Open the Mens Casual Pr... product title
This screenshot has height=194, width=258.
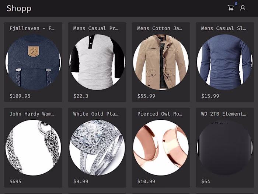coord(96,28)
